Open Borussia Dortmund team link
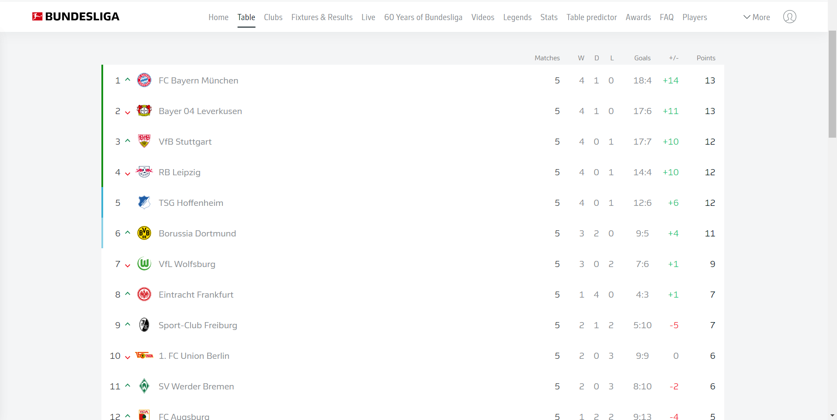 click(x=197, y=233)
